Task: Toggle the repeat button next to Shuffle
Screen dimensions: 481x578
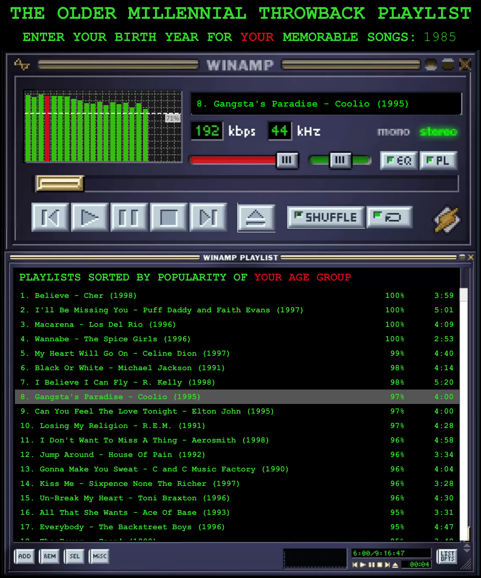Action: [390, 217]
